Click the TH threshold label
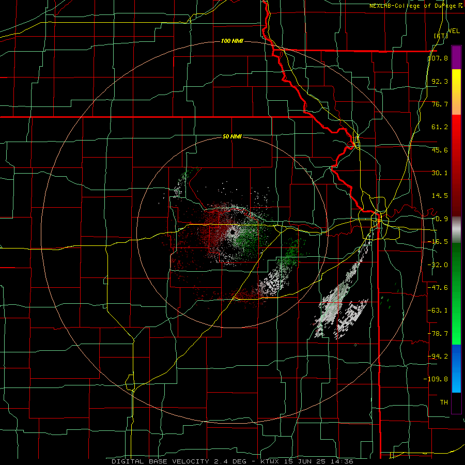The height and width of the screenshot is (465, 465). click(x=444, y=402)
